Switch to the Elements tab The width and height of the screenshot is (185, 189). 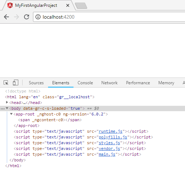click(x=61, y=83)
